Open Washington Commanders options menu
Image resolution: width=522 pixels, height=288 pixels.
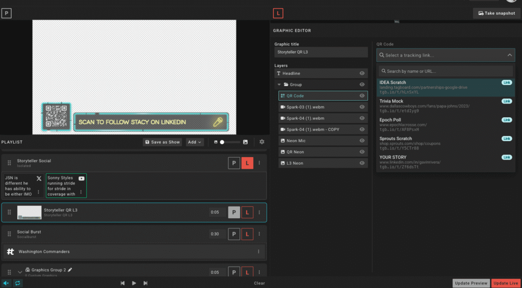[x=258, y=252]
